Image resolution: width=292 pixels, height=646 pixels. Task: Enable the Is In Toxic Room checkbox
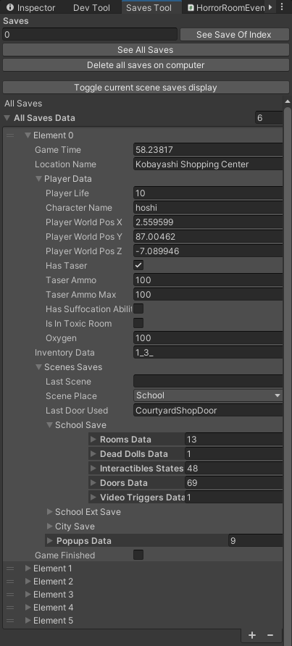coord(138,323)
